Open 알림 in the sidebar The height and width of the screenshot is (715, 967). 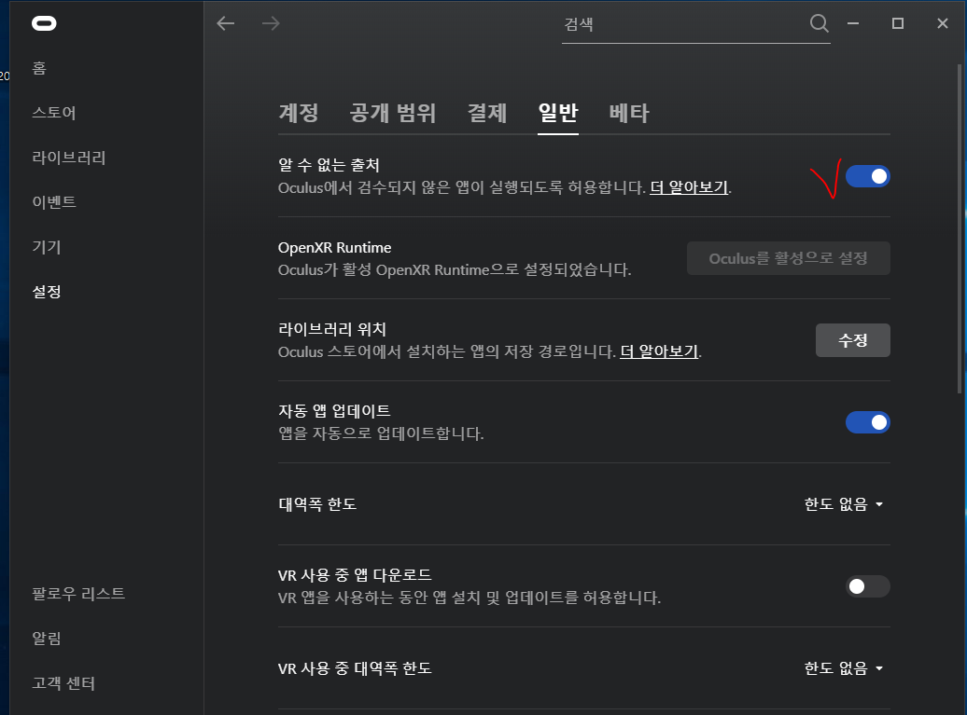tap(47, 638)
